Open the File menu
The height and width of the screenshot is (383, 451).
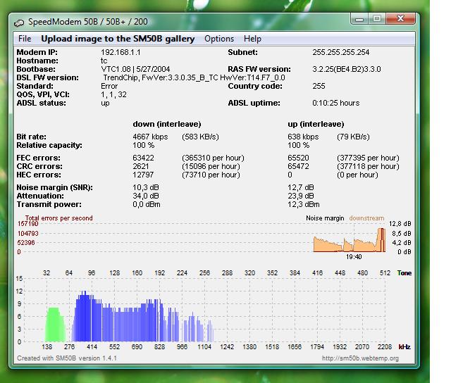25,39
